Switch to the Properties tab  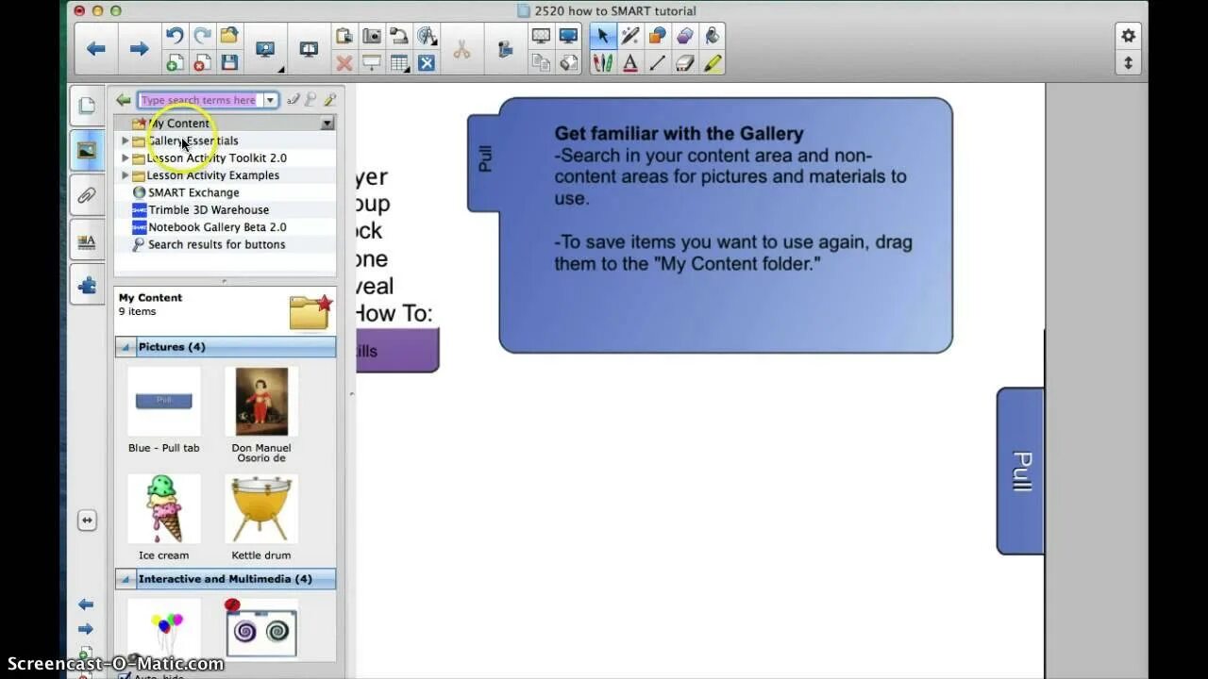(87, 241)
